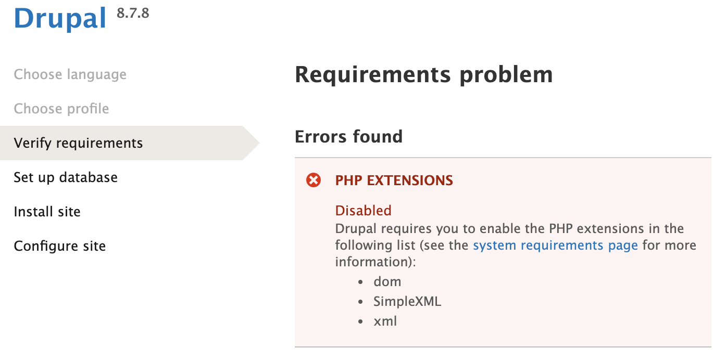This screenshot has width=726, height=361.
Task: Select the Choose profile step
Action: (61, 109)
